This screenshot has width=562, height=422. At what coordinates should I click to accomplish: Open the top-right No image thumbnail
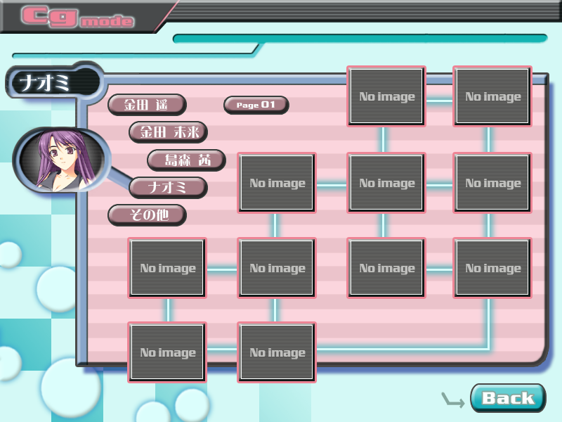492,96
